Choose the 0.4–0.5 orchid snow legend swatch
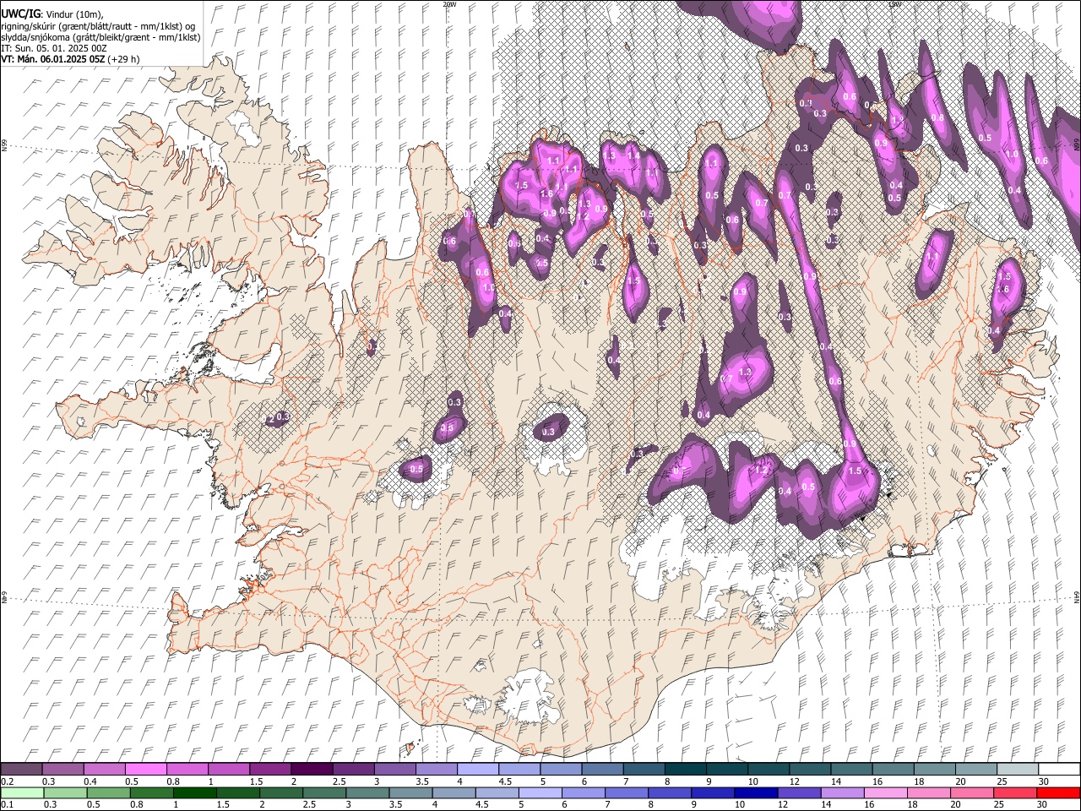 (104, 769)
